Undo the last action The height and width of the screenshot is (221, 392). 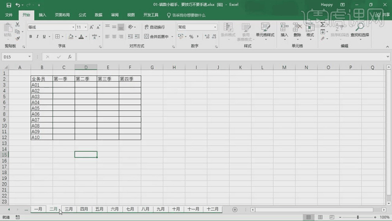tap(18, 5)
